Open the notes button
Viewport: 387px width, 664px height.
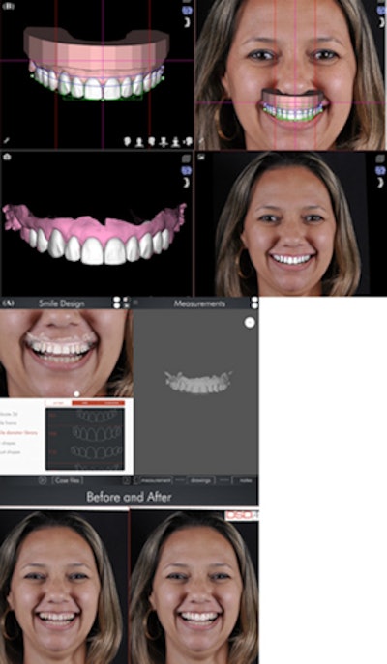click(245, 480)
